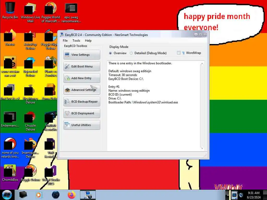Open the taskbar clock showing 9:31 AM

tap(254, 195)
